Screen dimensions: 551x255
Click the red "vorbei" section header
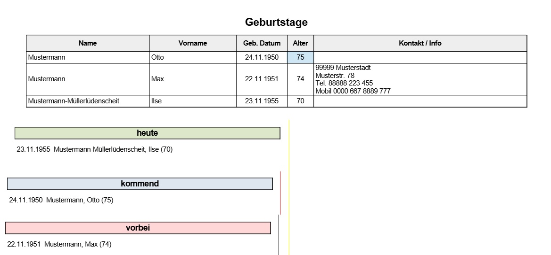pyautogui.click(x=138, y=228)
